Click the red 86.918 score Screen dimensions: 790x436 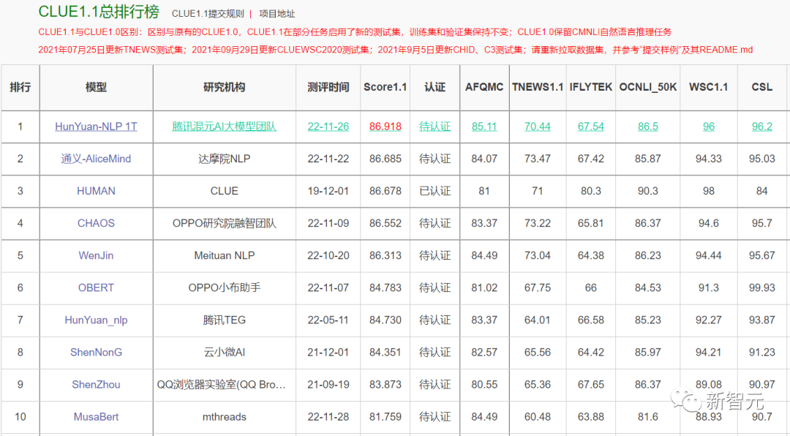tap(385, 127)
